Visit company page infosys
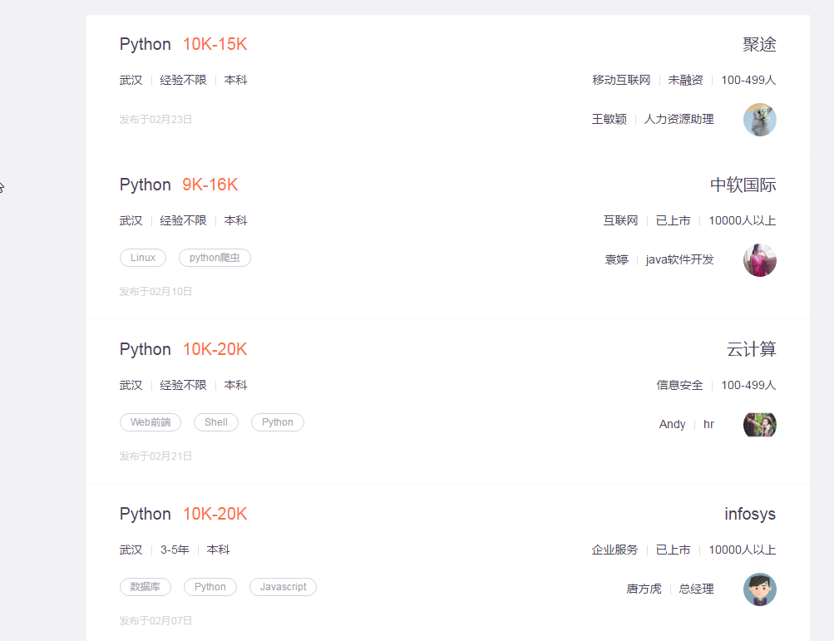Viewport: 834px width, 641px height. [x=750, y=514]
